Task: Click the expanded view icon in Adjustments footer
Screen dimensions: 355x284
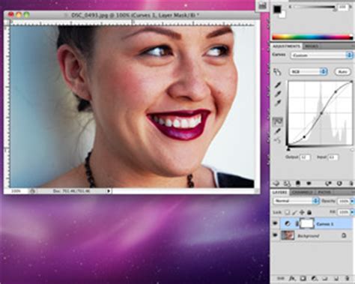Action: 287,184
